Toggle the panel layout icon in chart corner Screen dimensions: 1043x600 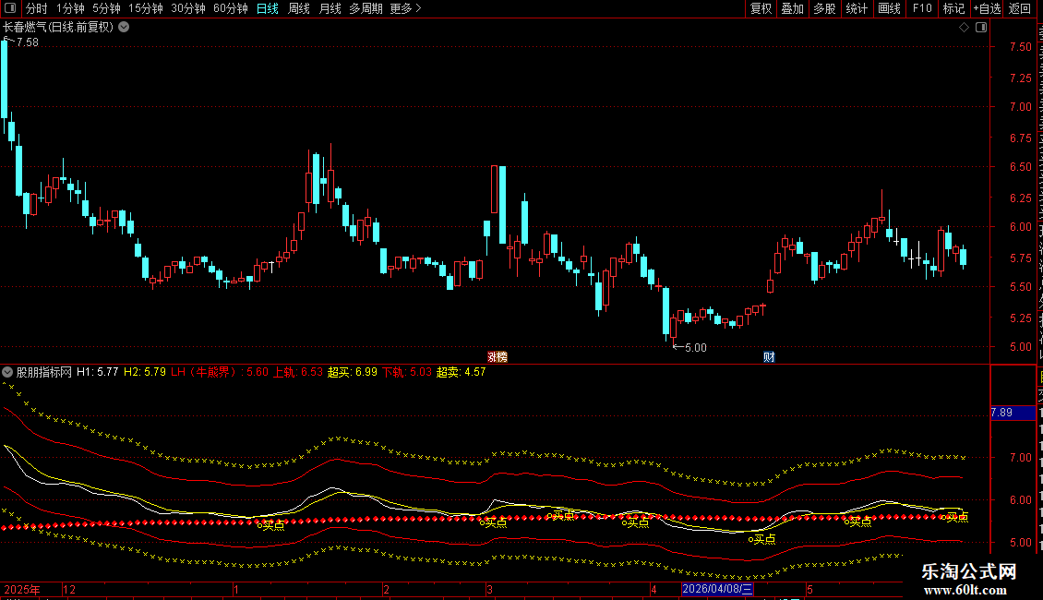tap(981, 28)
